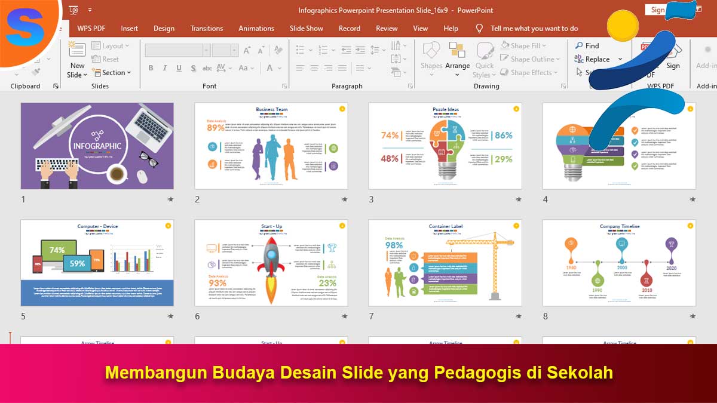Click animation star under slide 2
This screenshot has height=403, width=717.
344,199
